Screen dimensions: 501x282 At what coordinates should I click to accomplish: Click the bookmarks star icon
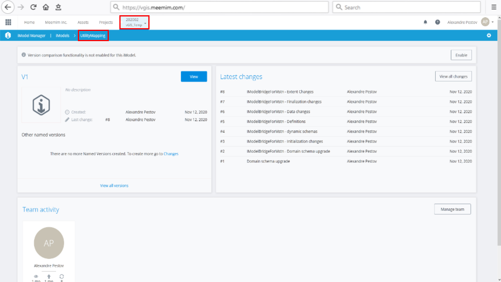point(58,7)
